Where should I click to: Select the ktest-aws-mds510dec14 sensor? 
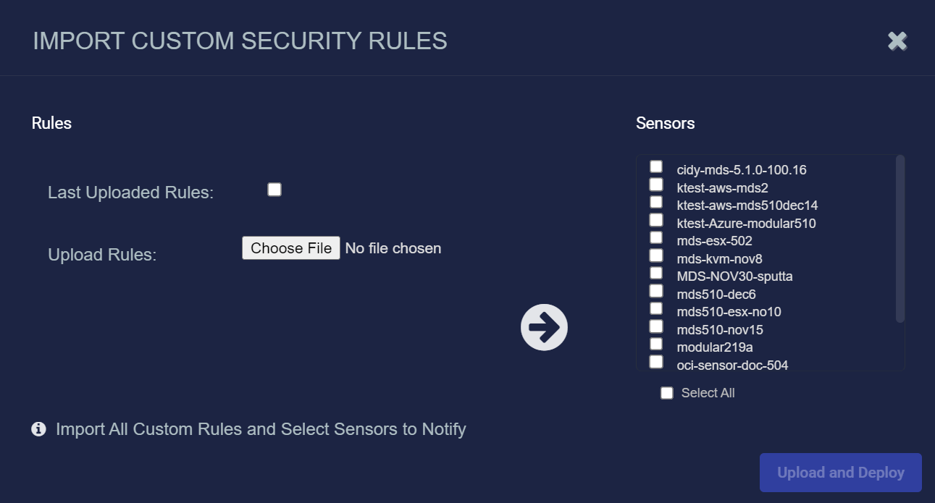coord(656,202)
